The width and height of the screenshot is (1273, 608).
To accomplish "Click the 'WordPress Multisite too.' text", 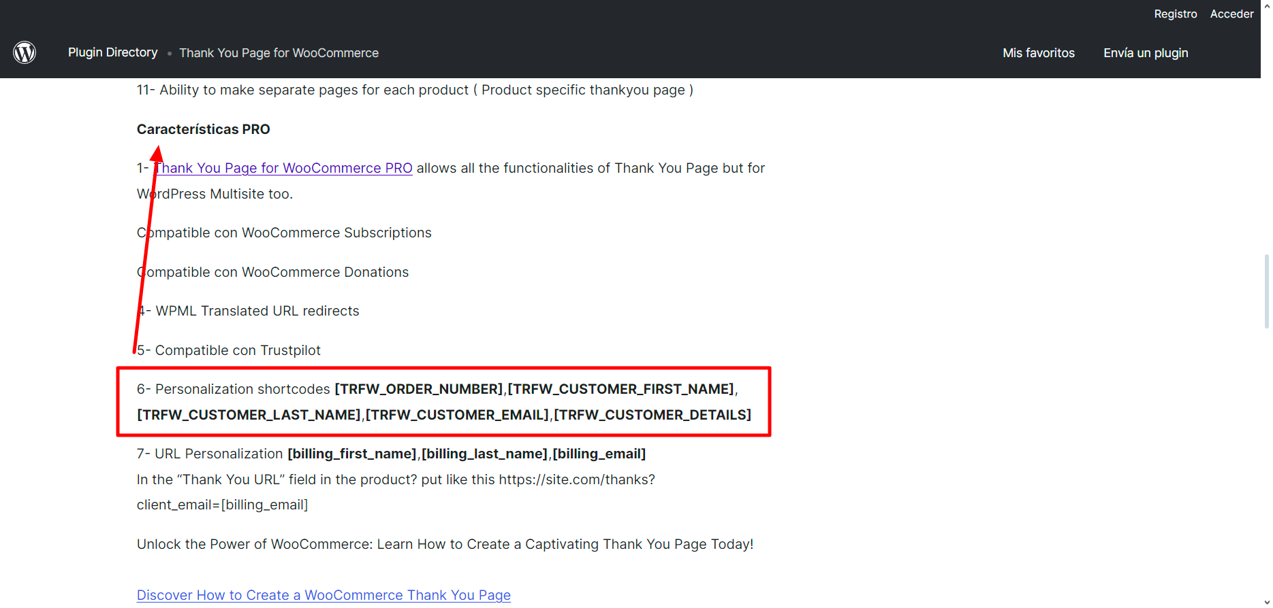I will (x=215, y=194).
